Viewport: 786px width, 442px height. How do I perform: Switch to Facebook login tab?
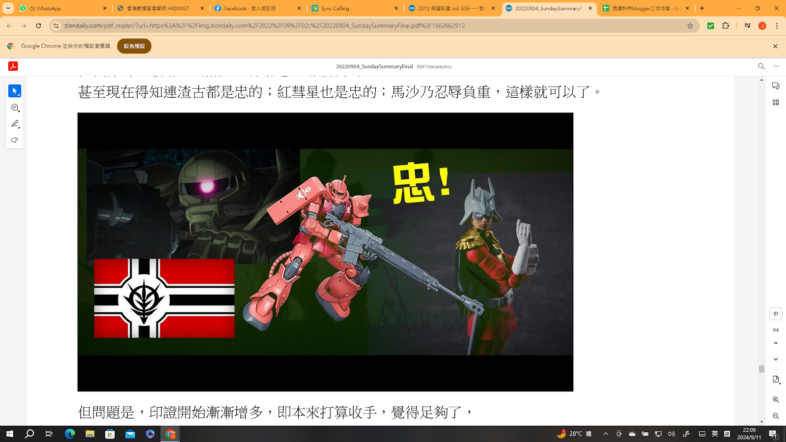[x=258, y=8]
